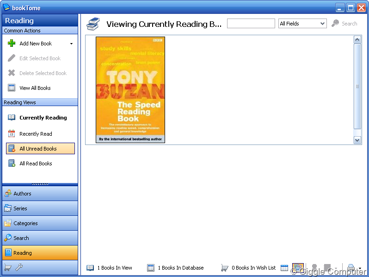Viewport: 369px width, 277px height.
Task: Click the blue book icon in Reading pane button
Action: [x=8, y=252]
